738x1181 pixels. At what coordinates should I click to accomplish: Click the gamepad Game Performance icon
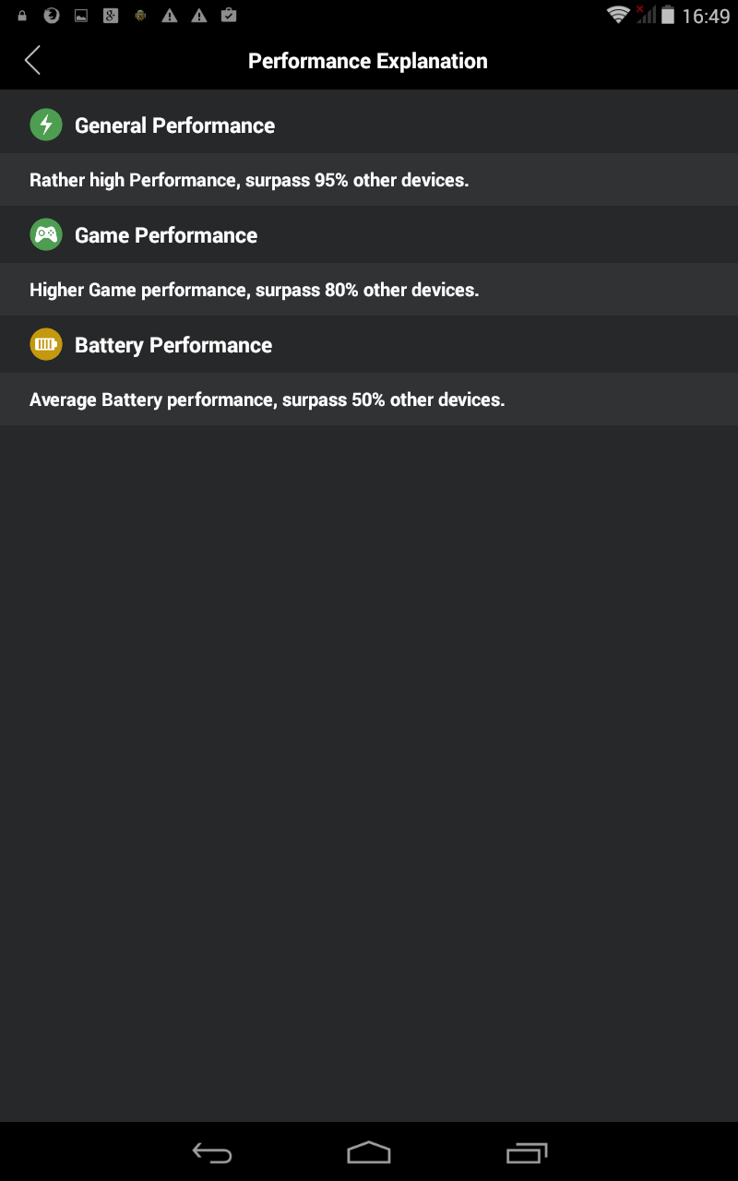click(46, 234)
